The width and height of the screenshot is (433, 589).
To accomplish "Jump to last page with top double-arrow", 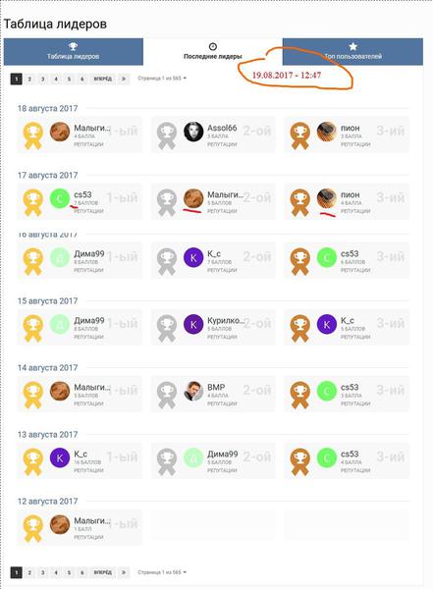I will [124, 79].
